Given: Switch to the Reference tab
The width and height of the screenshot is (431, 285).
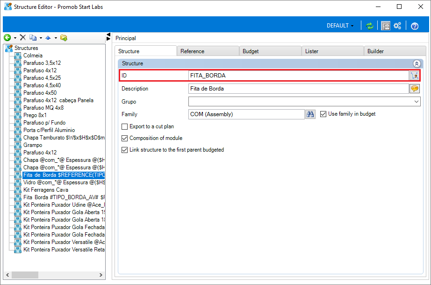Looking at the screenshot, I should [208, 51].
